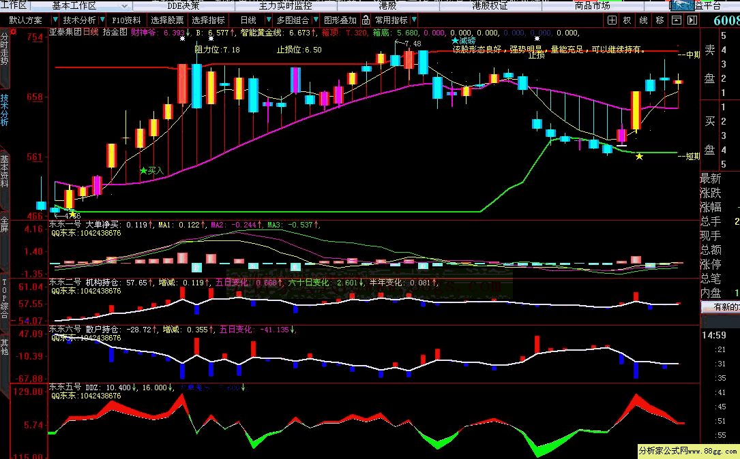
Task: Click the small red gear icon at chart top-left
Action: 14,32
